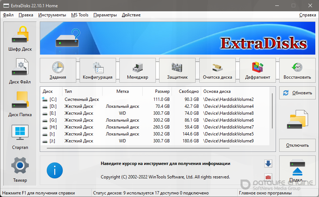This screenshot has height=197, width=319.
Task: Open the Стартап startup tool
Action: tap(20, 137)
